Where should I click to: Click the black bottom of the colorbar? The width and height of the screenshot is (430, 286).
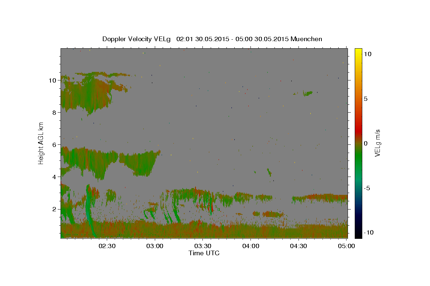pyautogui.click(x=358, y=234)
